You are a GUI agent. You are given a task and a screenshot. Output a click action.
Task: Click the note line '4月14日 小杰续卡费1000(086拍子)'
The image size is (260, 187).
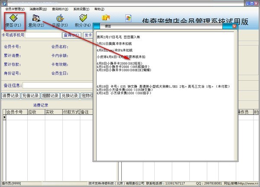(x=124, y=93)
